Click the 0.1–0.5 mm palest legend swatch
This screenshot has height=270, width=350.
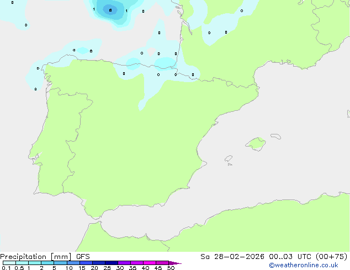(x=9, y=263)
